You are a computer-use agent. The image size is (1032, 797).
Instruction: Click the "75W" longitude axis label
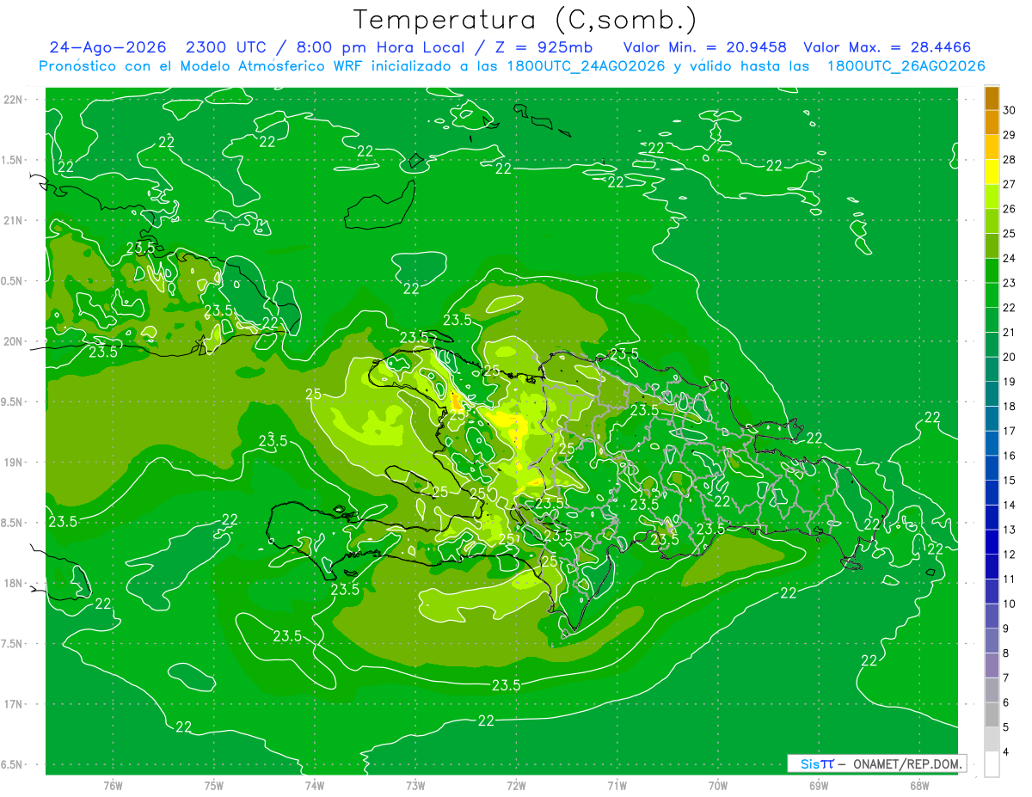(x=213, y=786)
